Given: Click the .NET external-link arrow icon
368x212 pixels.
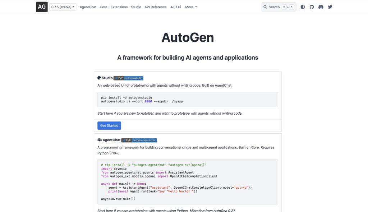Looking at the screenshot, I should [x=180, y=7].
